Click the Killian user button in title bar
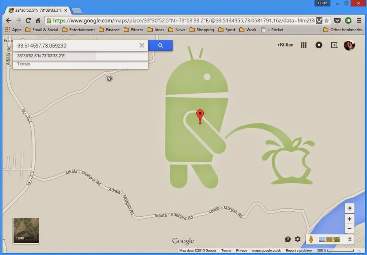This screenshot has width=367, height=255. (322, 3)
